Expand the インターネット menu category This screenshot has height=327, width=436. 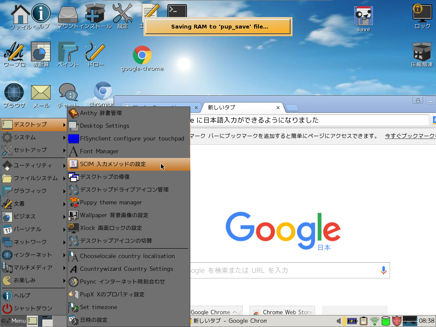(34, 255)
